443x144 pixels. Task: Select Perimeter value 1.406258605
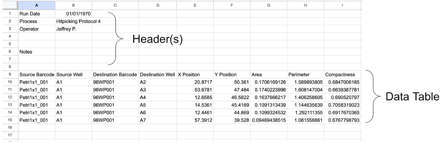pyautogui.click(x=305, y=97)
